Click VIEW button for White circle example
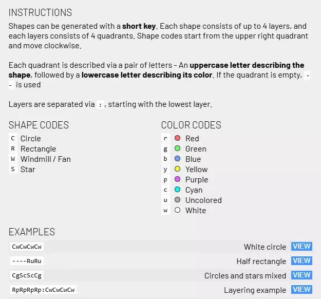The height and width of the screenshot is (299, 321). pos(301,247)
